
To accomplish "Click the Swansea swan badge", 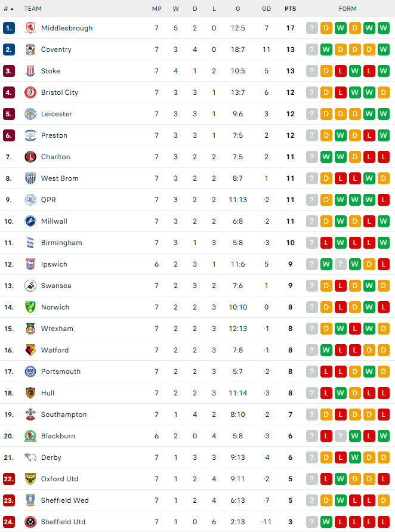I will [x=30, y=286].
